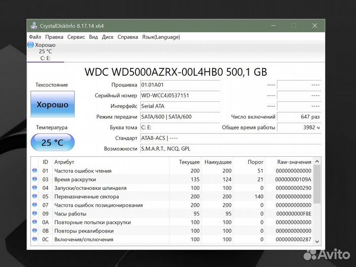The height and width of the screenshot is (267, 356).
Task: Click the Raw-значения column header
Action: (x=289, y=162)
